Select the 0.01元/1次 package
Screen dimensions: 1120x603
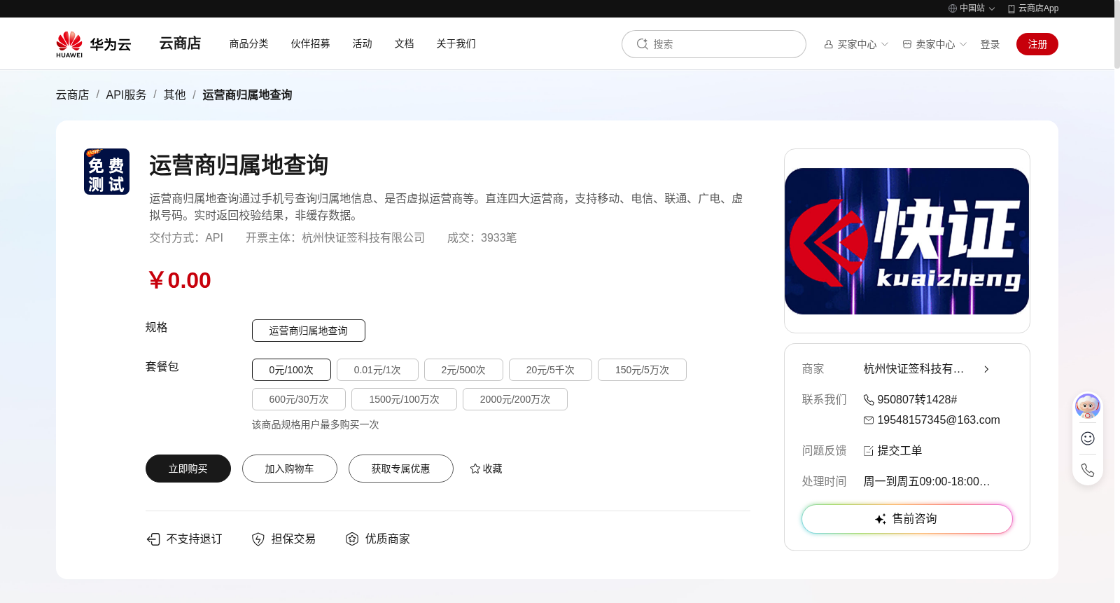tap(377, 370)
